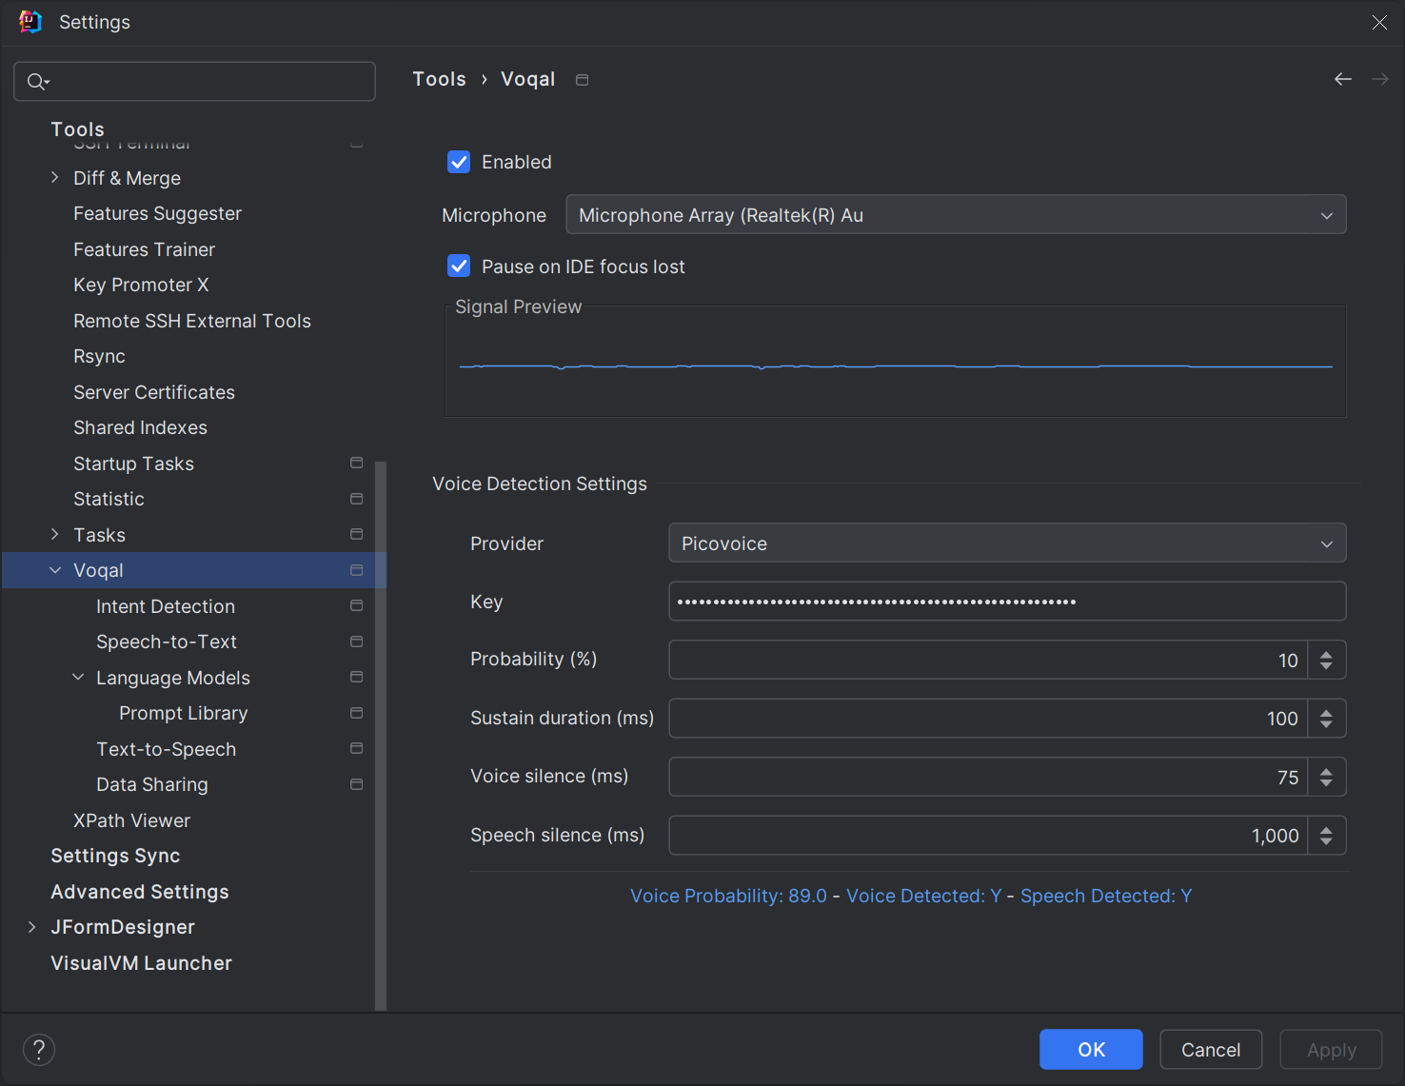Click into the settings search field

194,82
